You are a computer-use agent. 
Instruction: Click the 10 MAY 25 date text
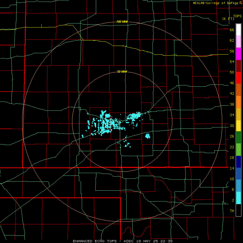[147, 241]
